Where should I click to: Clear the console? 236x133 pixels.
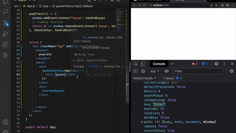[143, 71]
